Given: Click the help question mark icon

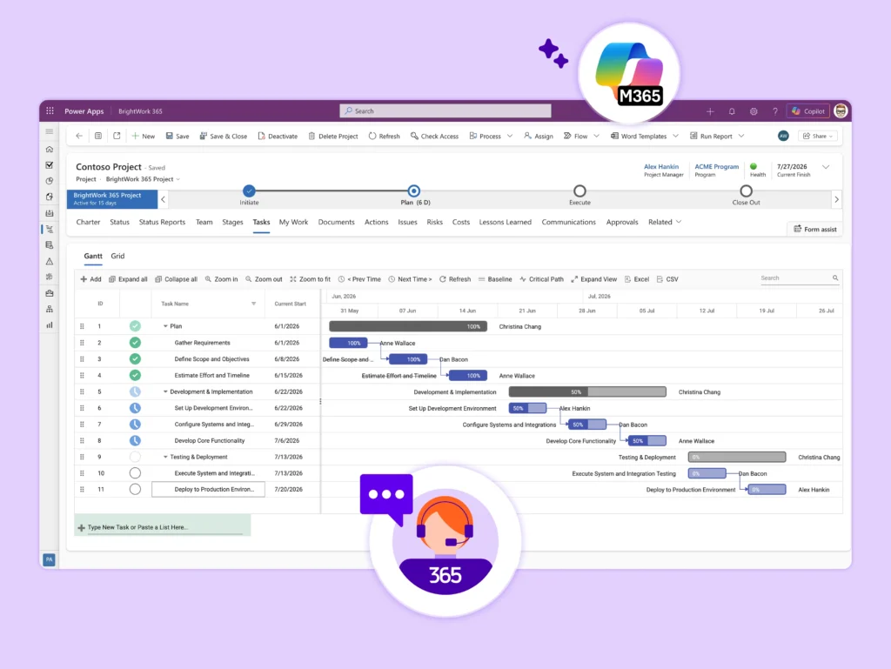Looking at the screenshot, I should 775,111.
